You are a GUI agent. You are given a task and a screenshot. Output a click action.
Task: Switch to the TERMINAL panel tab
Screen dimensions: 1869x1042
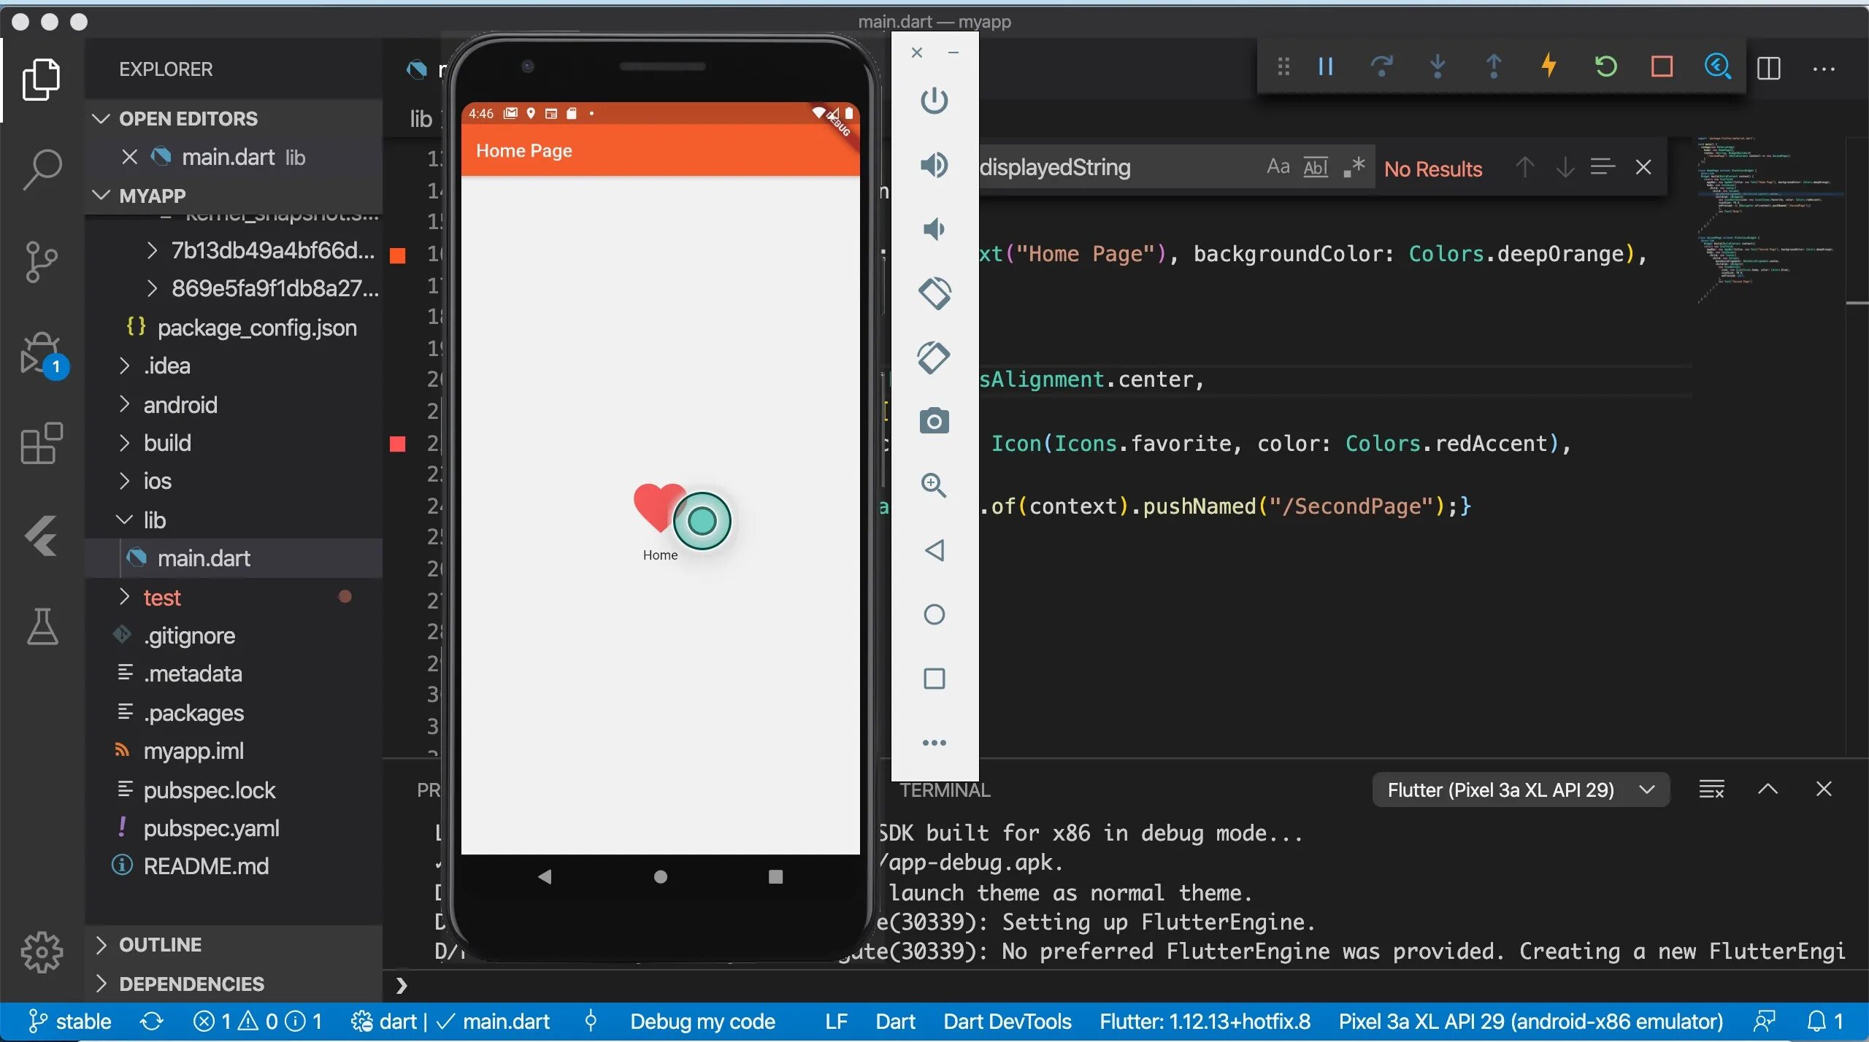pos(945,790)
